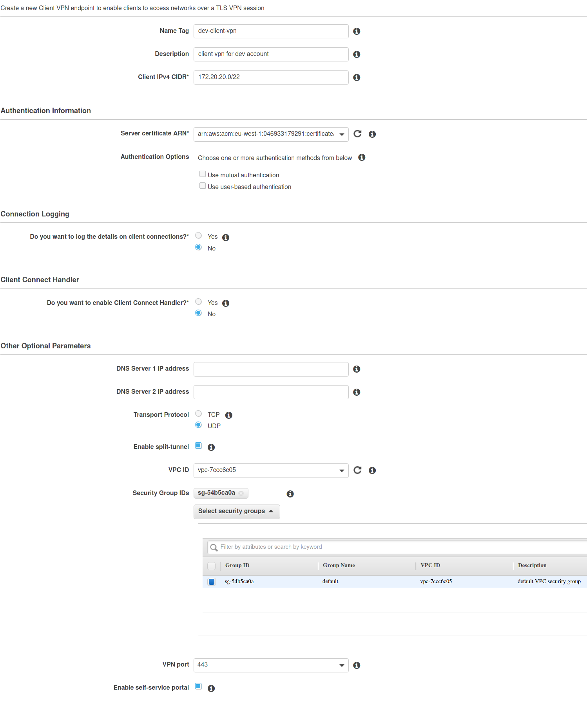Click info icon beside Enable split-tunnel
Viewport: 587px width, 701px height.
point(211,447)
